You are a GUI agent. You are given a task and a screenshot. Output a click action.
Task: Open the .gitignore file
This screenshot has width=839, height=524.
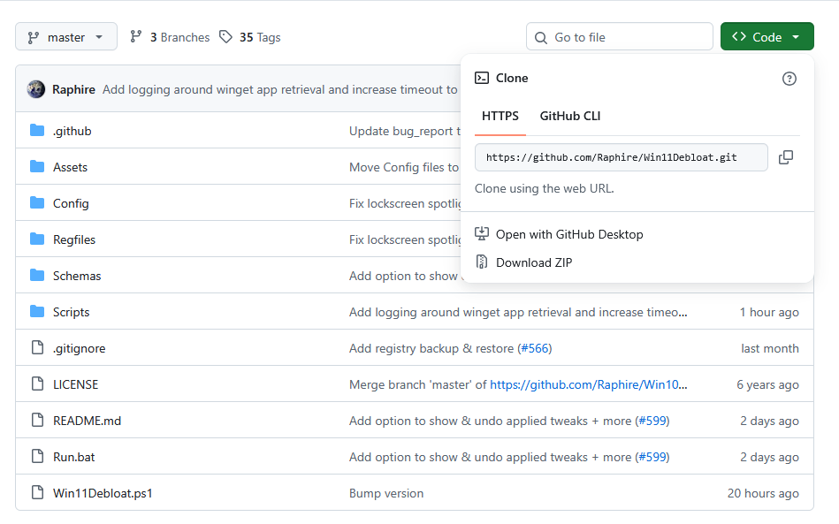tap(80, 349)
